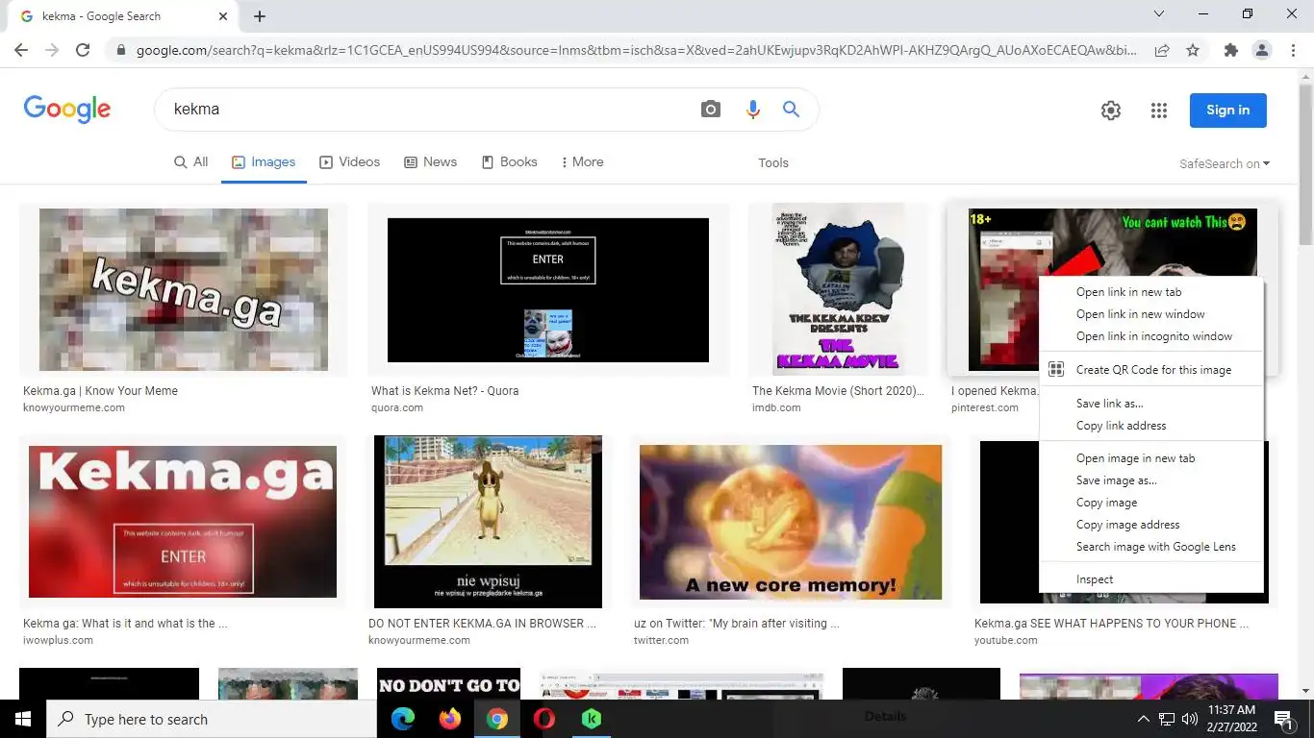Viewport: 1314px width, 738px height.
Task: Select Copy image from context menu
Action: [x=1151, y=503]
